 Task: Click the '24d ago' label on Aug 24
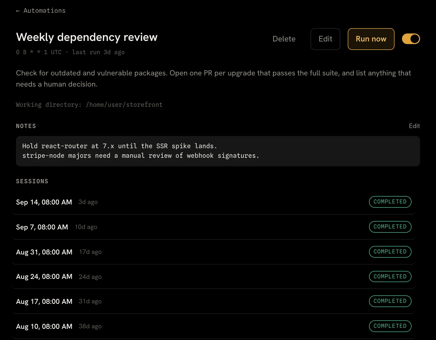point(90,277)
